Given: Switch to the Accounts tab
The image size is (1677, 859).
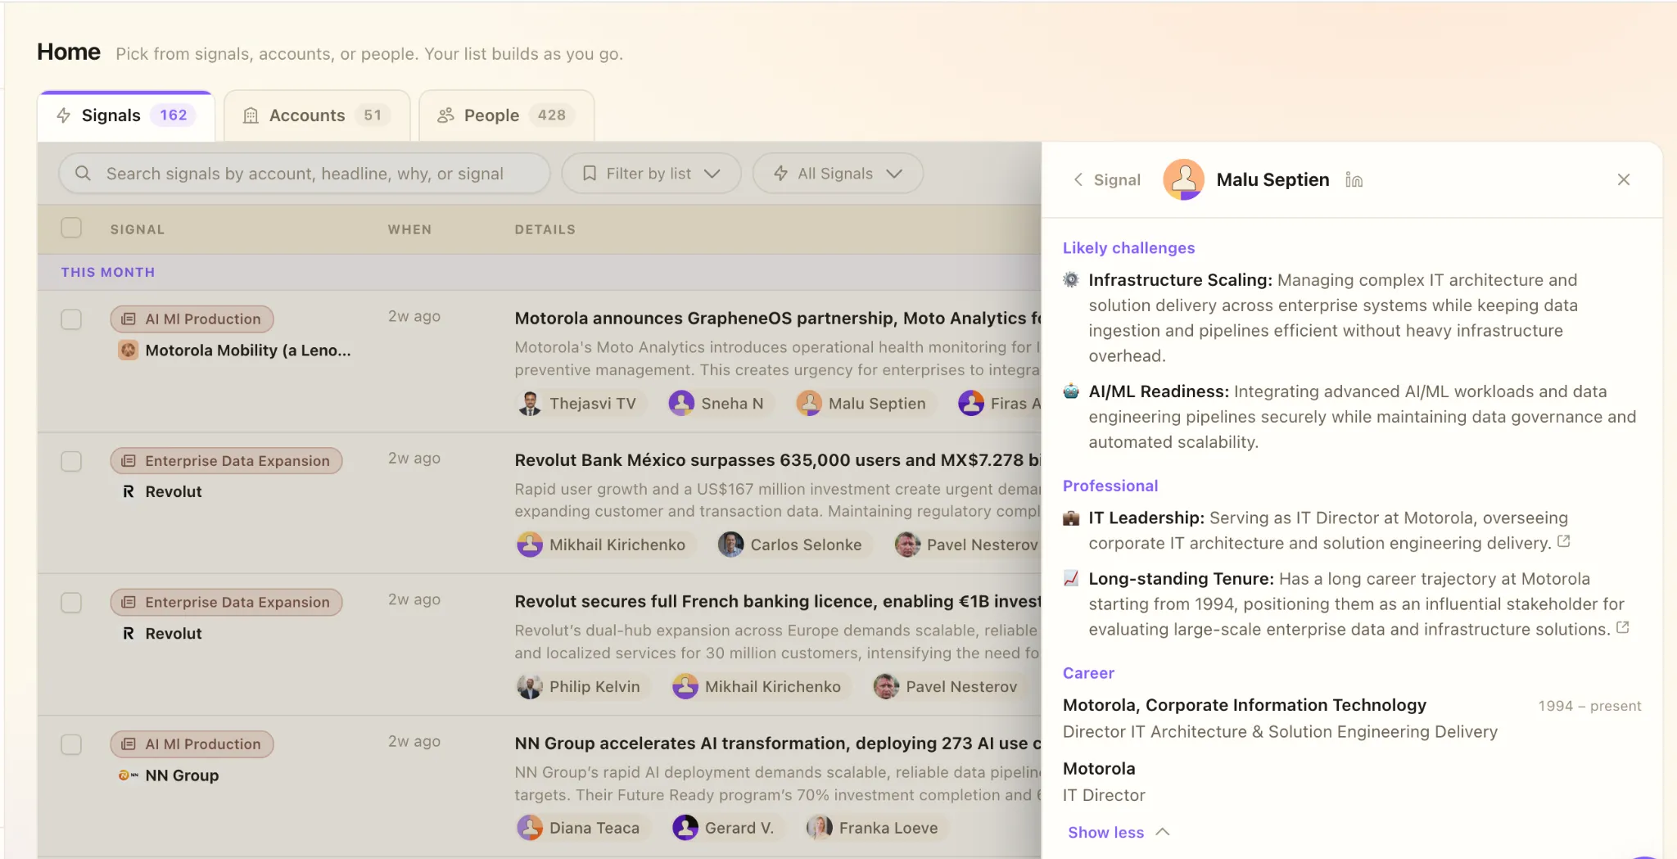Looking at the screenshot, I should (x=317, y=115).
